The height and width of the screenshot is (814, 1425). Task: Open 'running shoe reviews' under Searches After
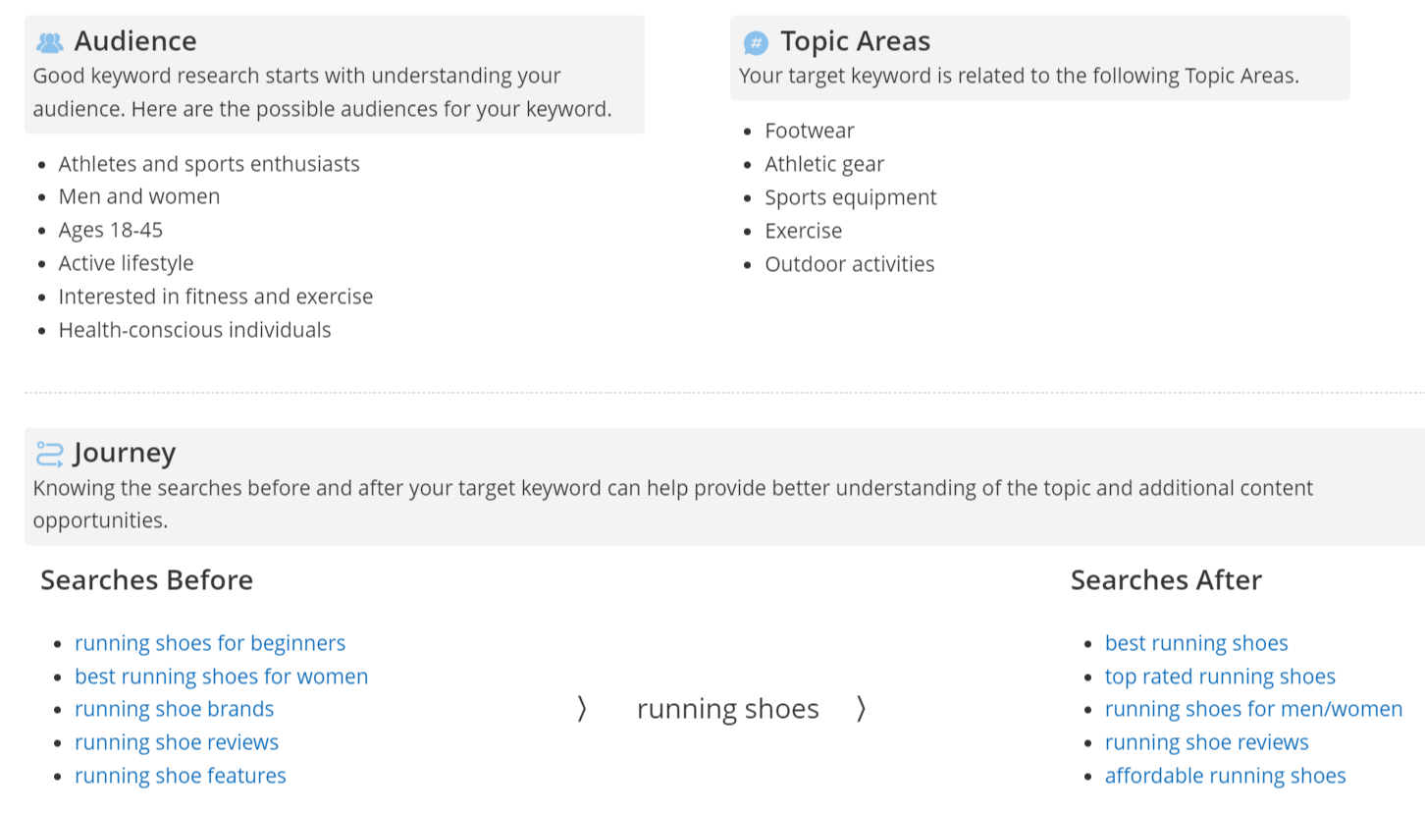(x=1206, y=742)
